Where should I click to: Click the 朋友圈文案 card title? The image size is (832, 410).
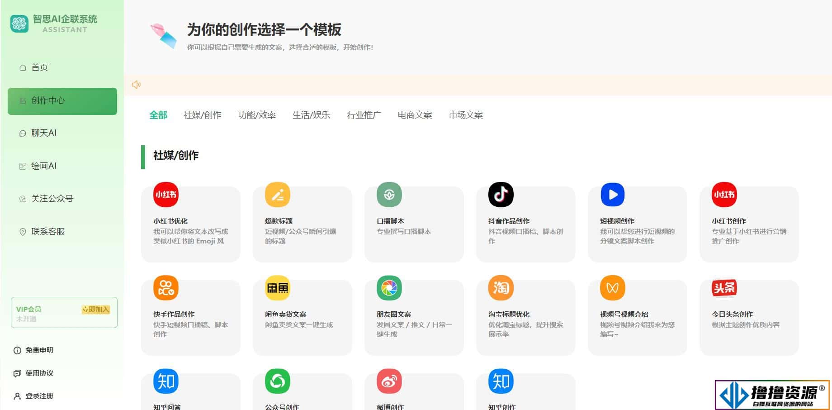[x=394, y=315]
